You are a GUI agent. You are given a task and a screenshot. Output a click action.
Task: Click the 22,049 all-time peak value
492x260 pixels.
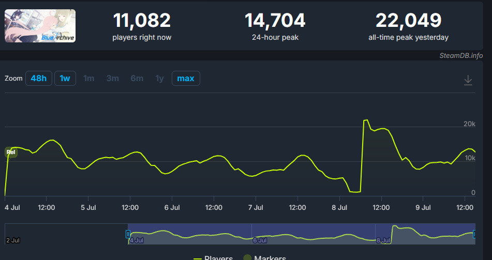409,21
